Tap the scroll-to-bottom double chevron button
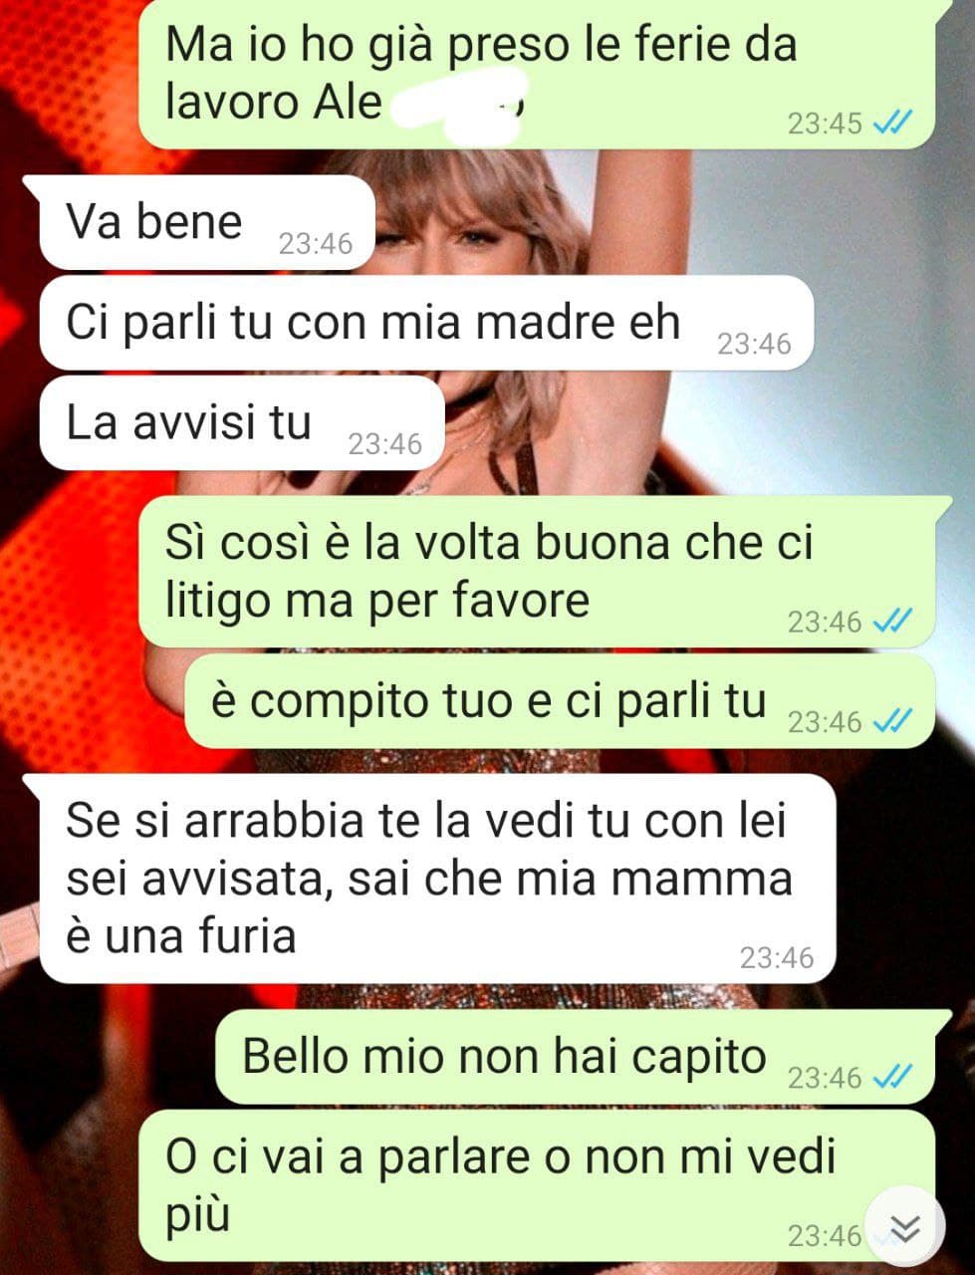This screenshot has width=975, height=1275. tap(904, 1228)
